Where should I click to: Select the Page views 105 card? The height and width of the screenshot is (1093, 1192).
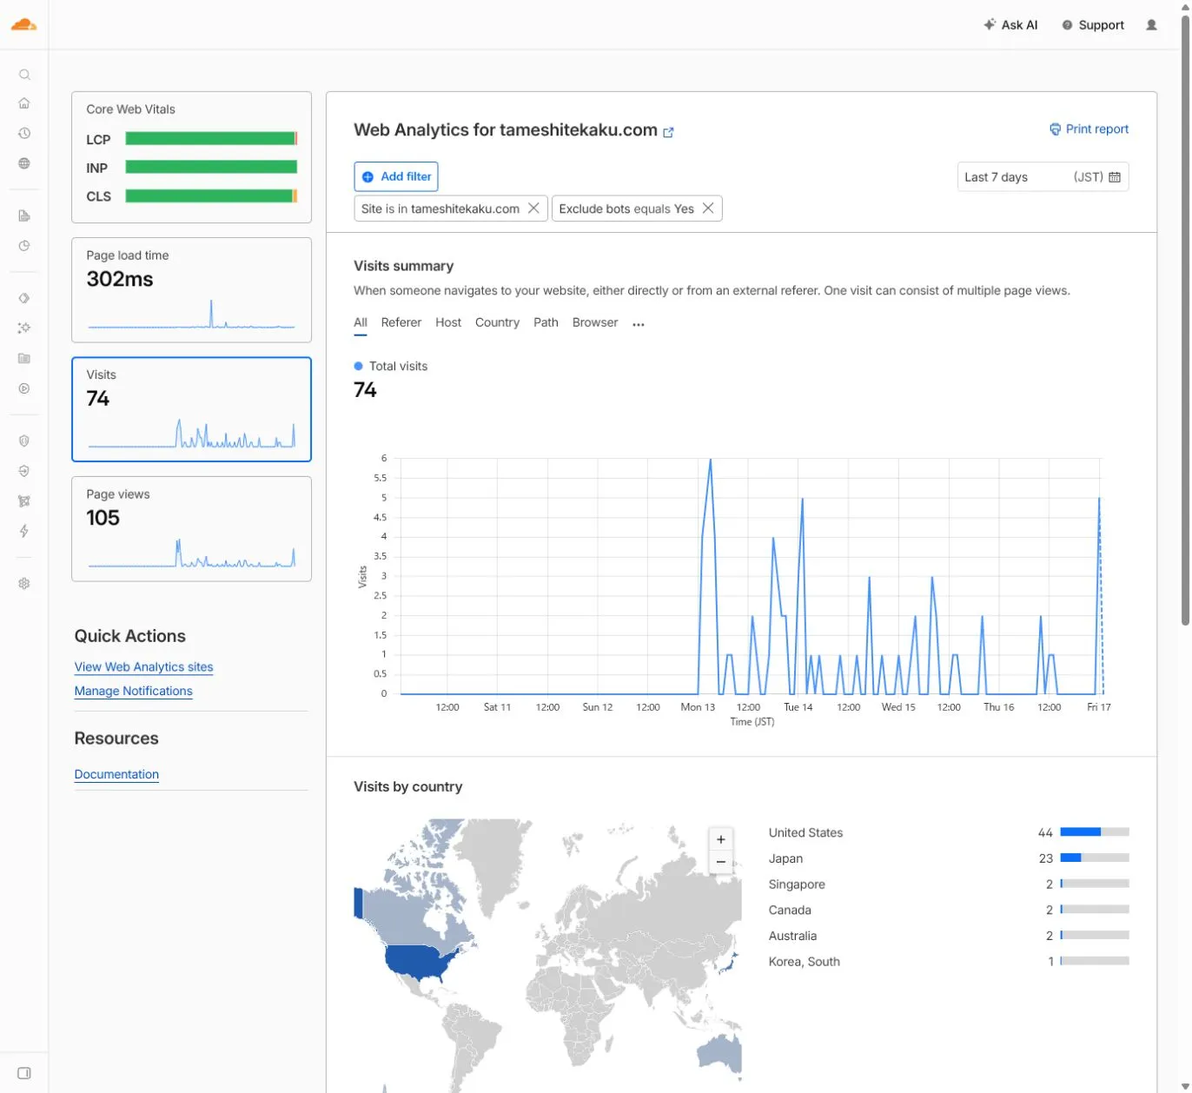[x=191, y=528]
